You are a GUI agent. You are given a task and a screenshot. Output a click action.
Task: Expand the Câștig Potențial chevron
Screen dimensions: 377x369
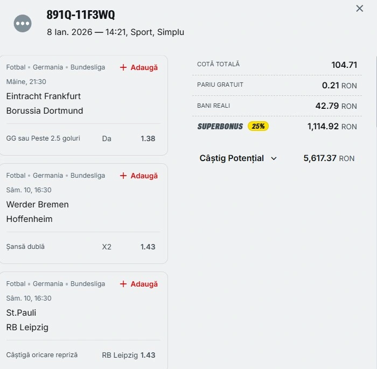pyautogui.click(x=274, y=158)
